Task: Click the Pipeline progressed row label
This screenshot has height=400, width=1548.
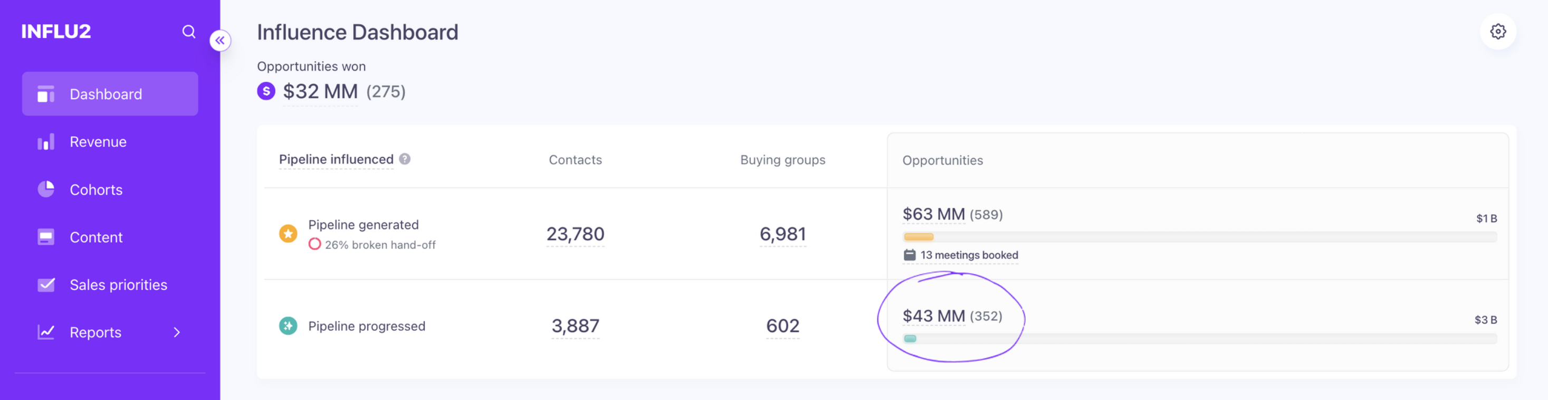Action: point(367,326)
